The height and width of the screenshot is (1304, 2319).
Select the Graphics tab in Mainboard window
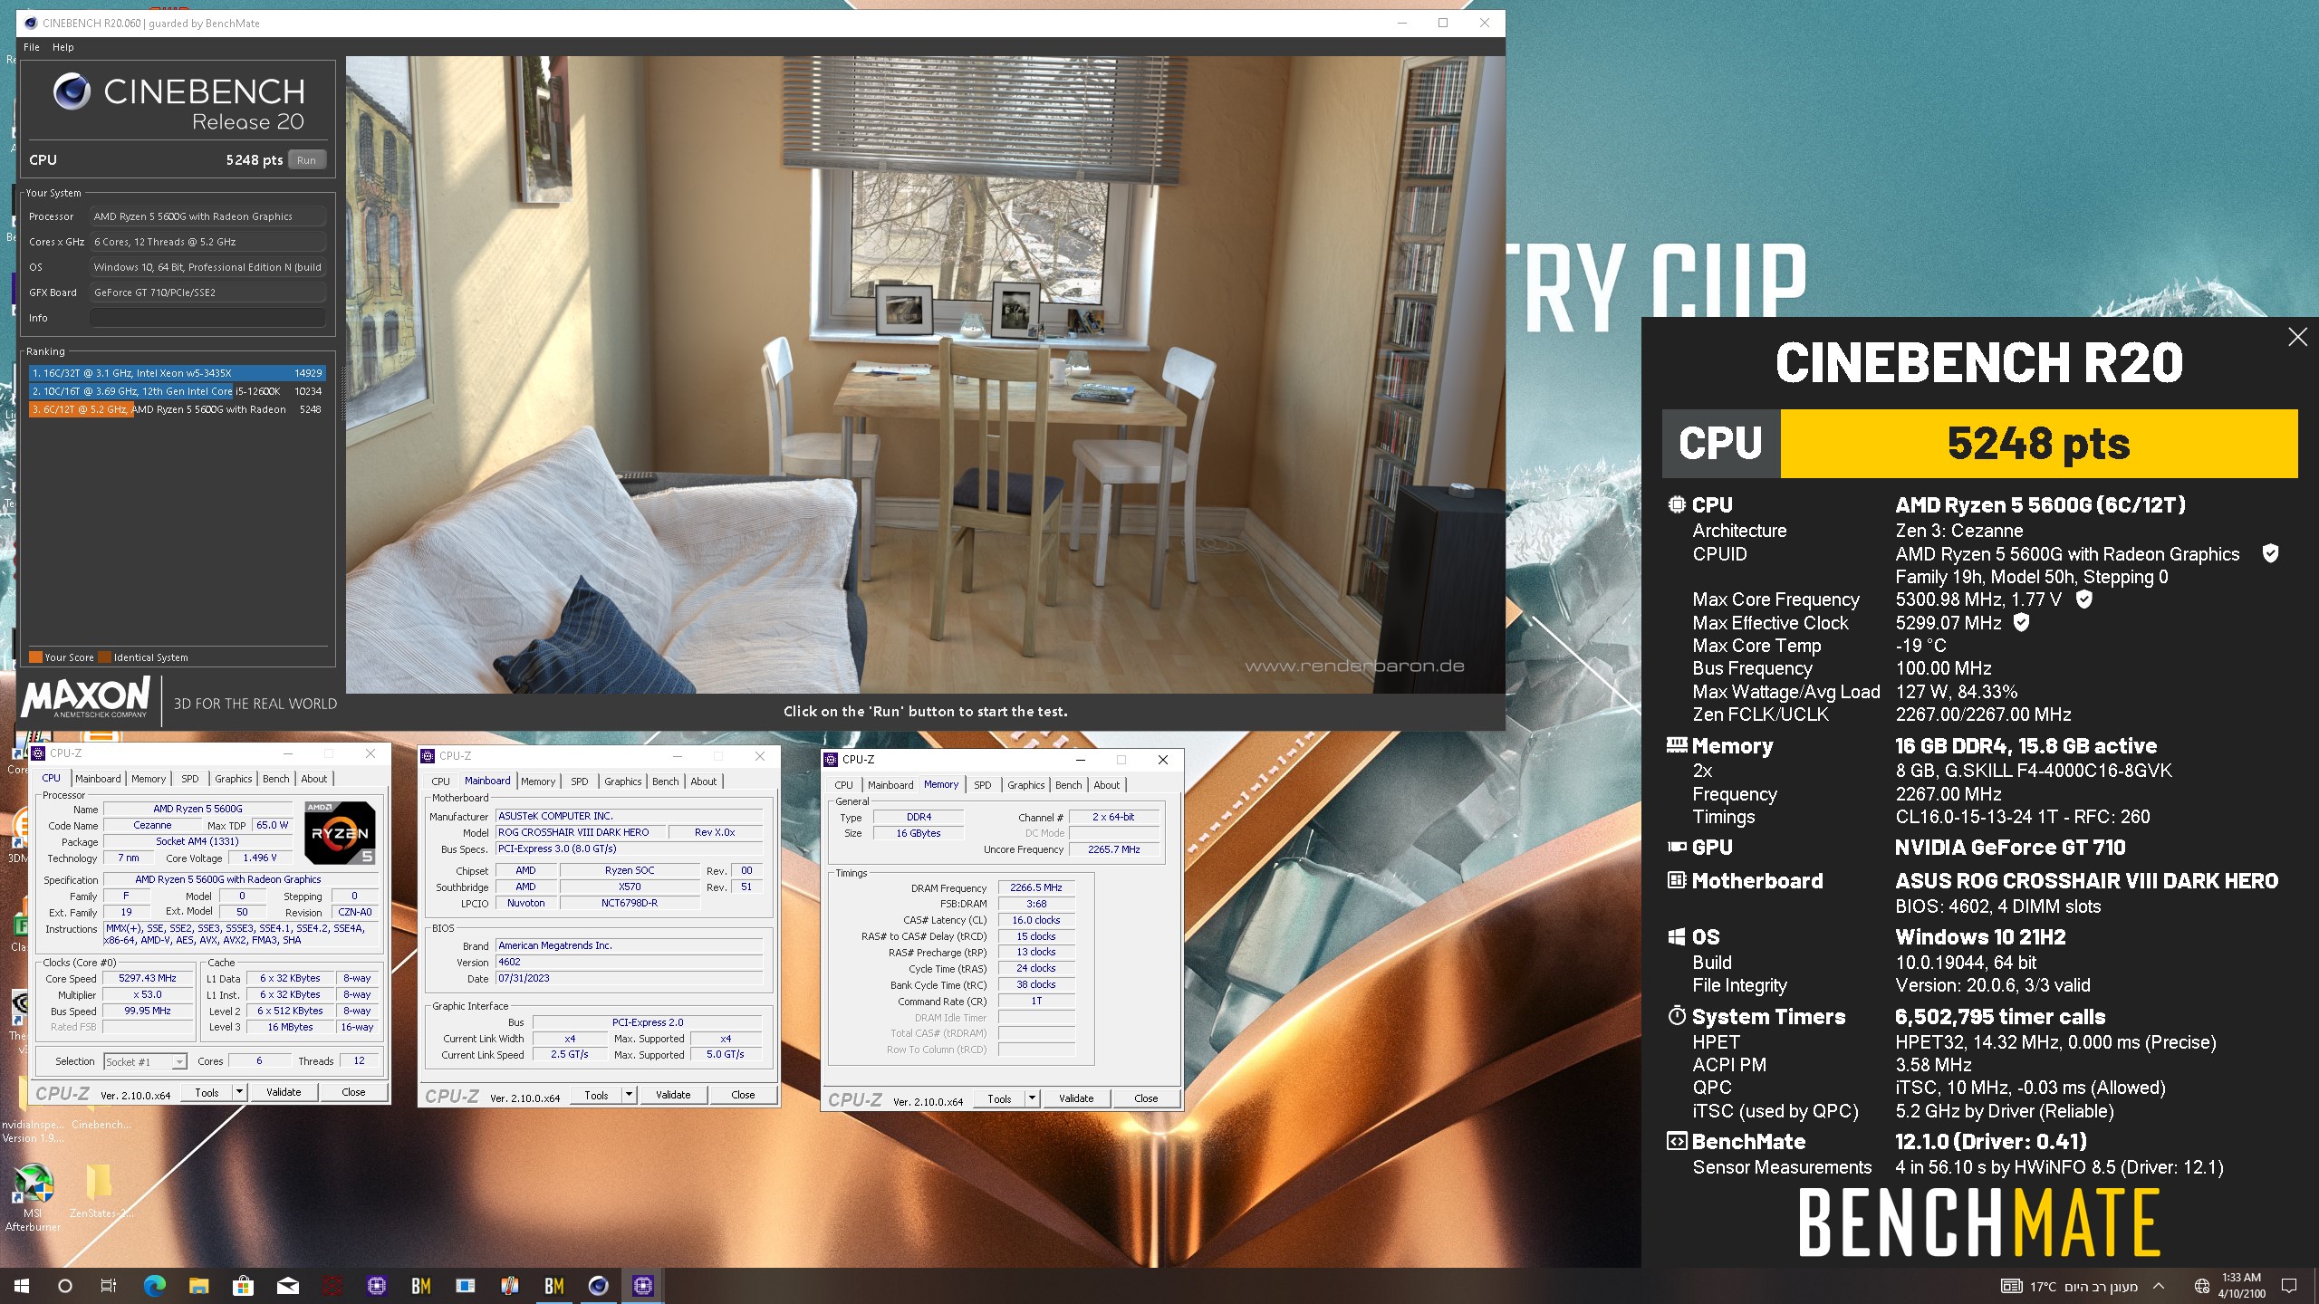pos(622,781)
